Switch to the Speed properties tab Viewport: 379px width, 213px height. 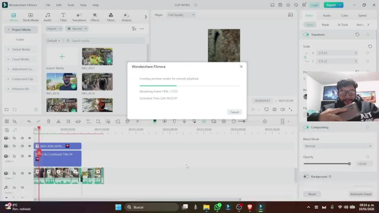[x=362, y=15]
